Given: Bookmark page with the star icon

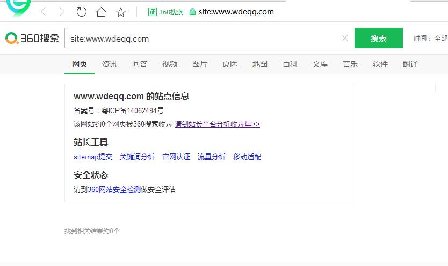Looking at the screenshot, I should (120, 12).
